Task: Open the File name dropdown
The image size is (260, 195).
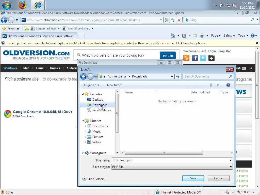Action: (231, 160)
